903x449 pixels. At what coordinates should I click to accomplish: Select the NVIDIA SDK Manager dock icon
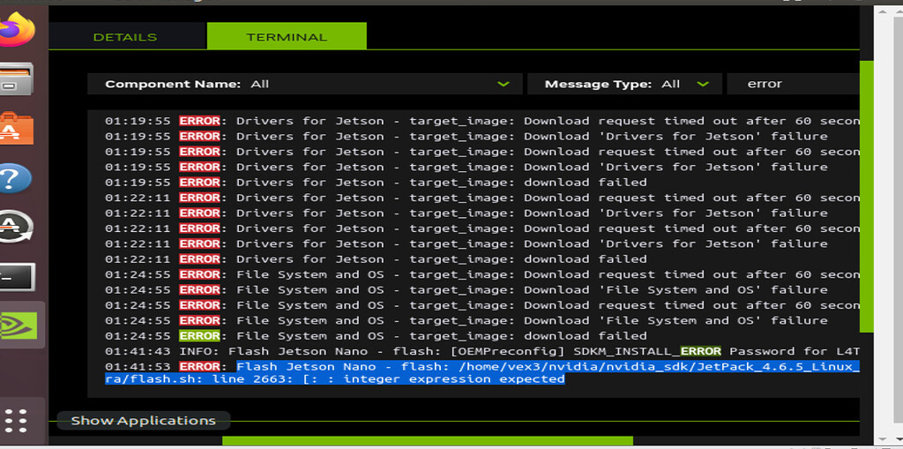click(x=21, y=326)
